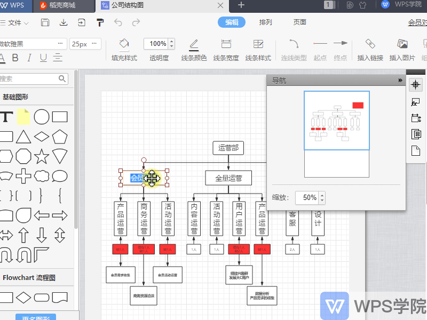Viewport: 427px width, 320px height.
Task: Switch to the 编辑 tab
Action: point(232,22)
